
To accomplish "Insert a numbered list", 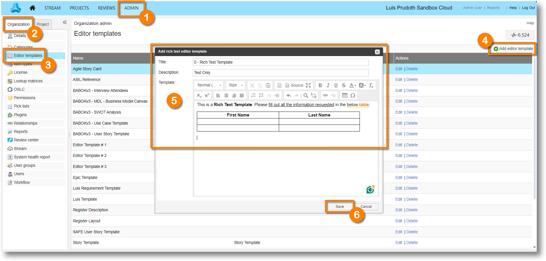I will [x=253, y=95].
